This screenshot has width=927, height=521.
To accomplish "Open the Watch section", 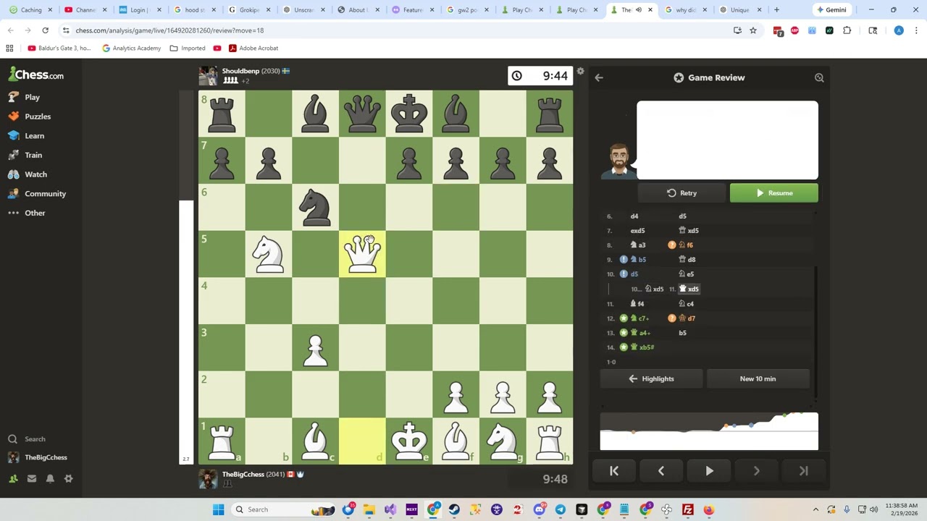I will coord(28,174).
